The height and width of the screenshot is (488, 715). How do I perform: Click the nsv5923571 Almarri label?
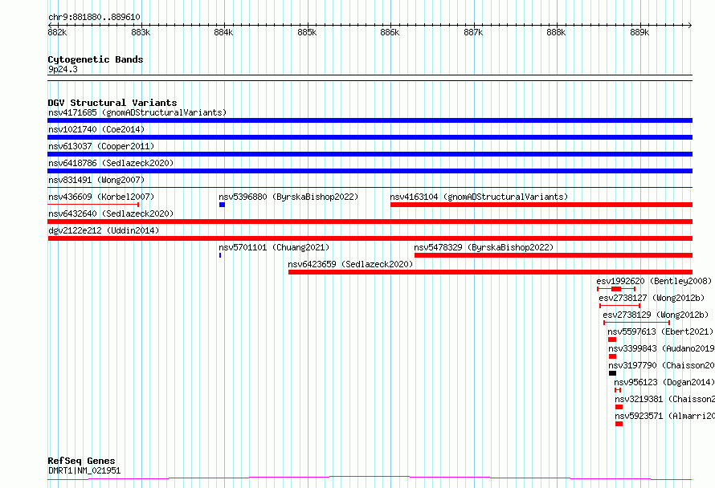click(664, 416)
